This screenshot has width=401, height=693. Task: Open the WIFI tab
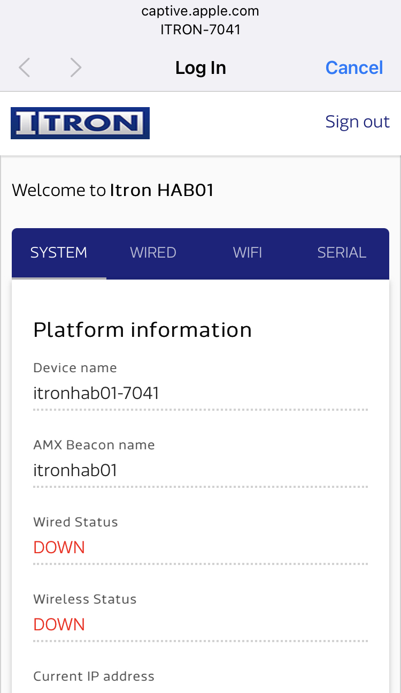tap(248, 253)
